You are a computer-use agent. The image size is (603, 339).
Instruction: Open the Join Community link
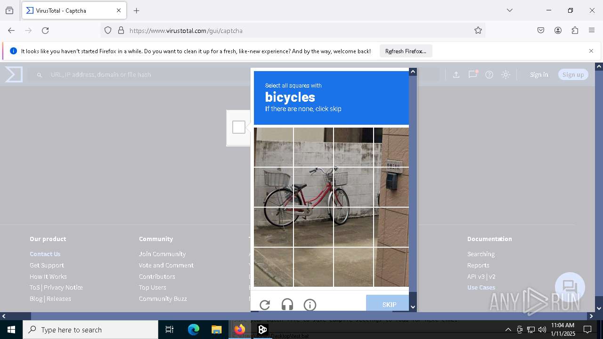point(162,254)
